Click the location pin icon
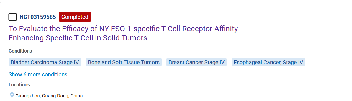The image size is (352, 101). (12, 95)
